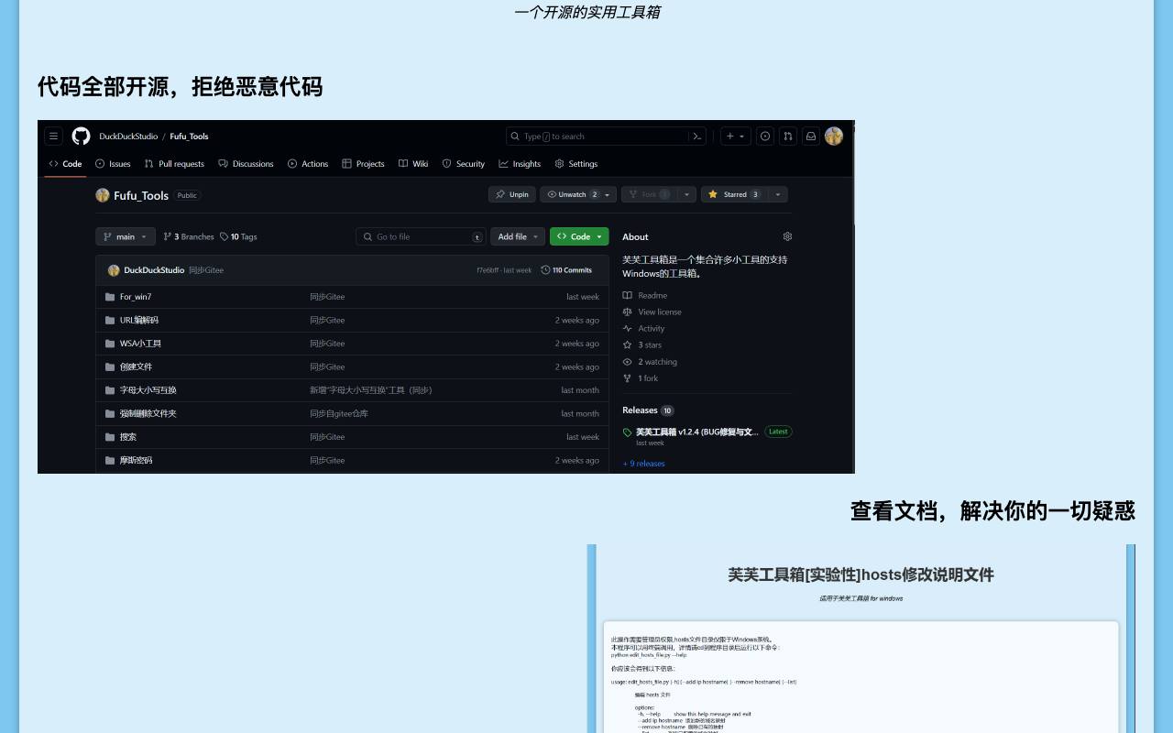The image size is (1173, 733).
Task: Click the GitHub Octocat logo
Action: pyautogui.click(x=81, y=137)
